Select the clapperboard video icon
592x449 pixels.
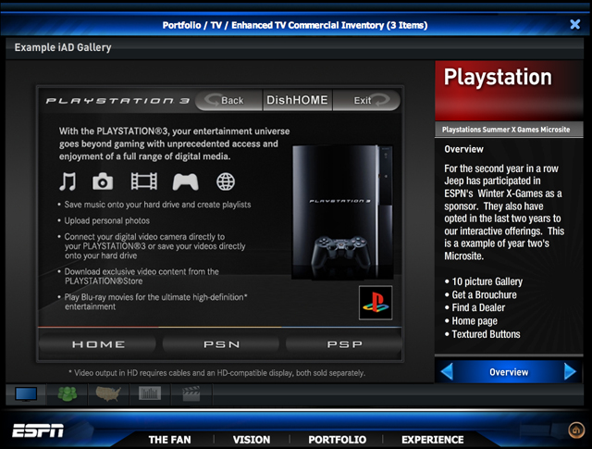(191, 393)
